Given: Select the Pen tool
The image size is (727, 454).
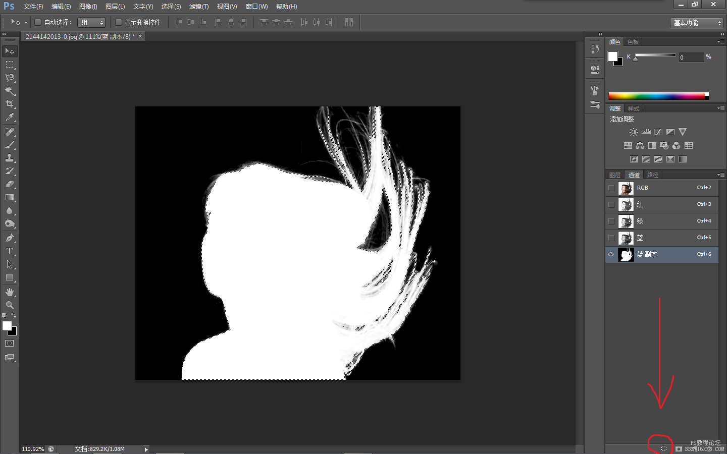Looking at the screenshot, I should tap(10, 238).
